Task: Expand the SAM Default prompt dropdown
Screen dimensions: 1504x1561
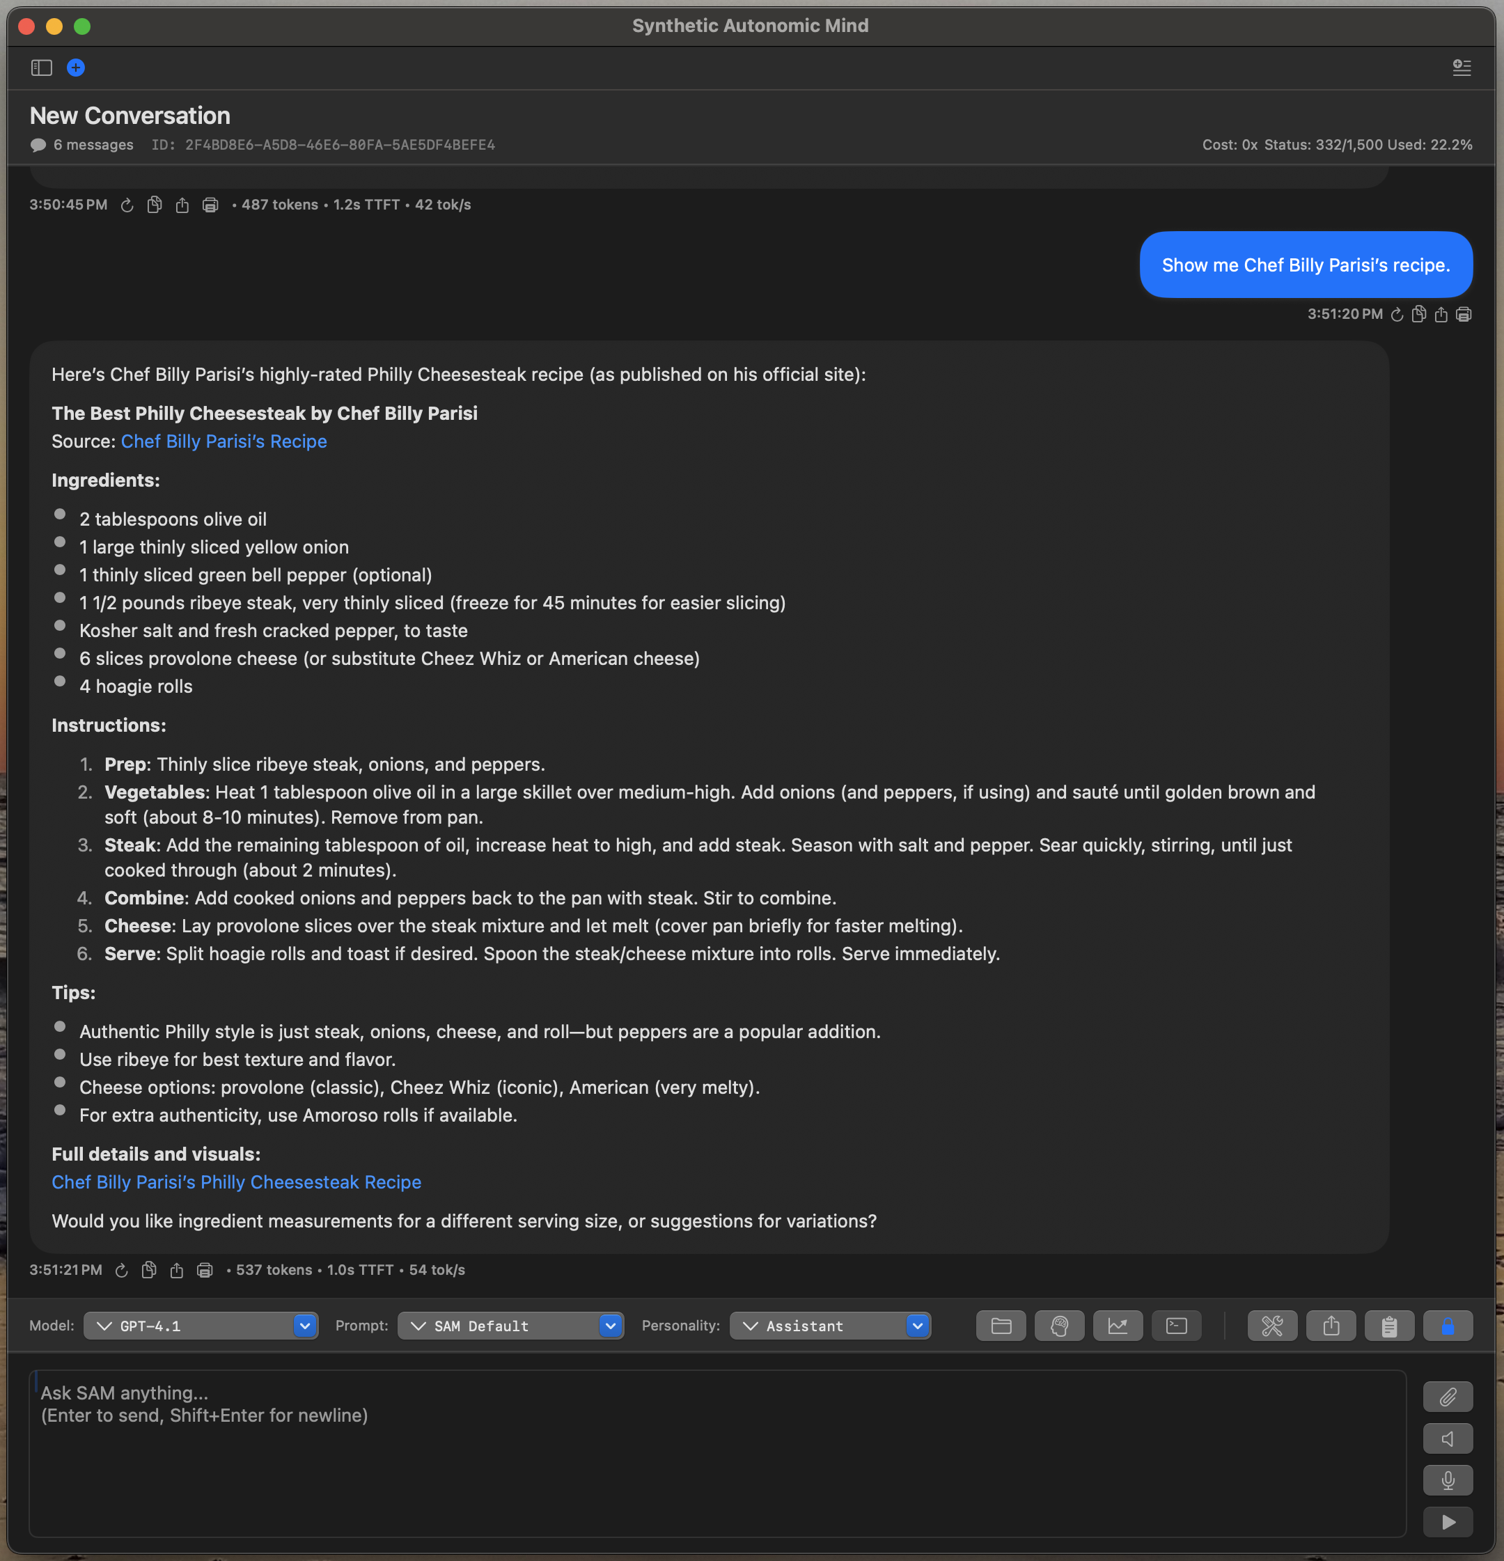Action: pyautogui.click(x=510, y=1325)
